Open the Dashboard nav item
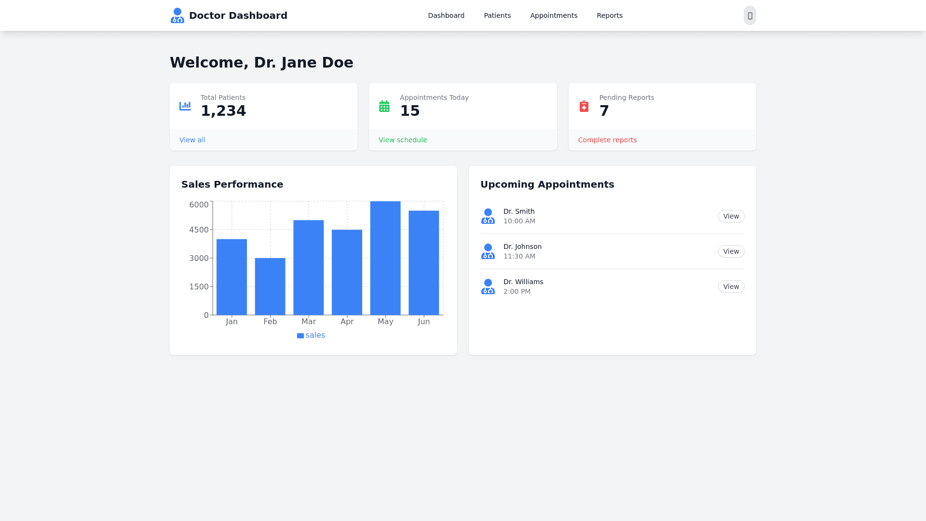926x521 pixels. (x=446, y=15)
